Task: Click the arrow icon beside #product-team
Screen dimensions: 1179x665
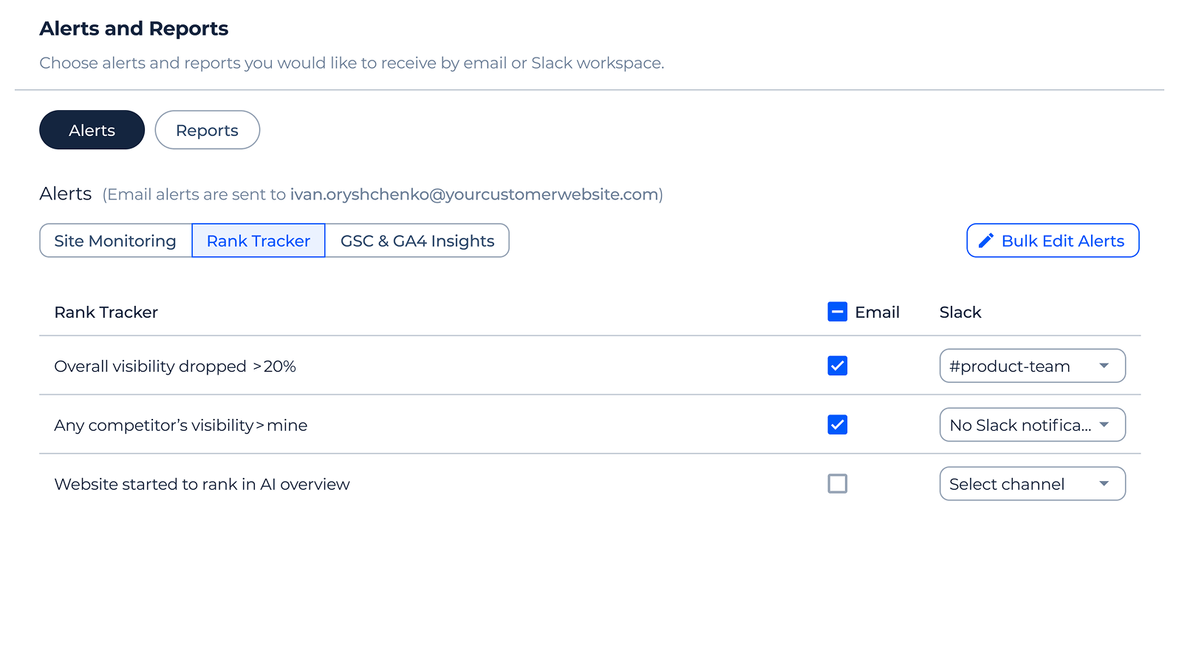Action: [1104, 366]
